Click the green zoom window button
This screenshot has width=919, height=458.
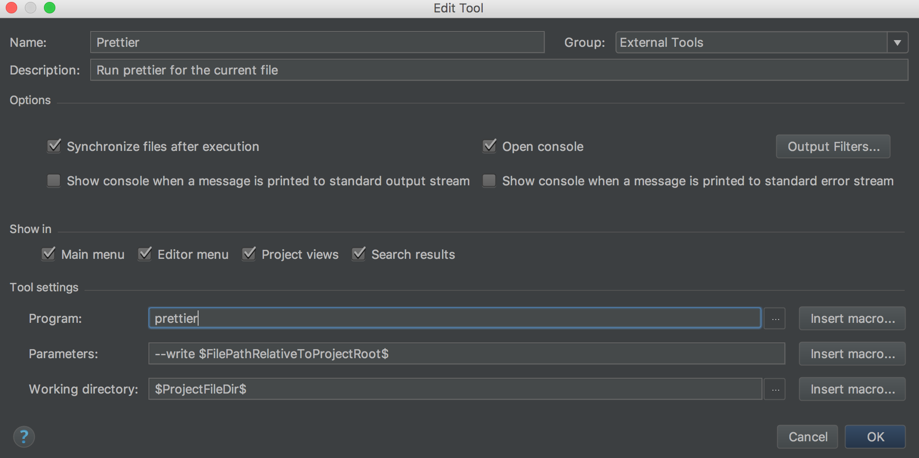point(50,8)
